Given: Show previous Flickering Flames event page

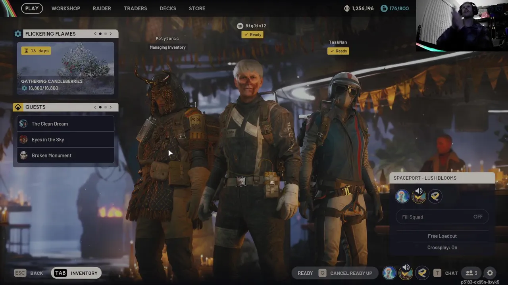Looking at the screenshot, I should coord(95,34).
